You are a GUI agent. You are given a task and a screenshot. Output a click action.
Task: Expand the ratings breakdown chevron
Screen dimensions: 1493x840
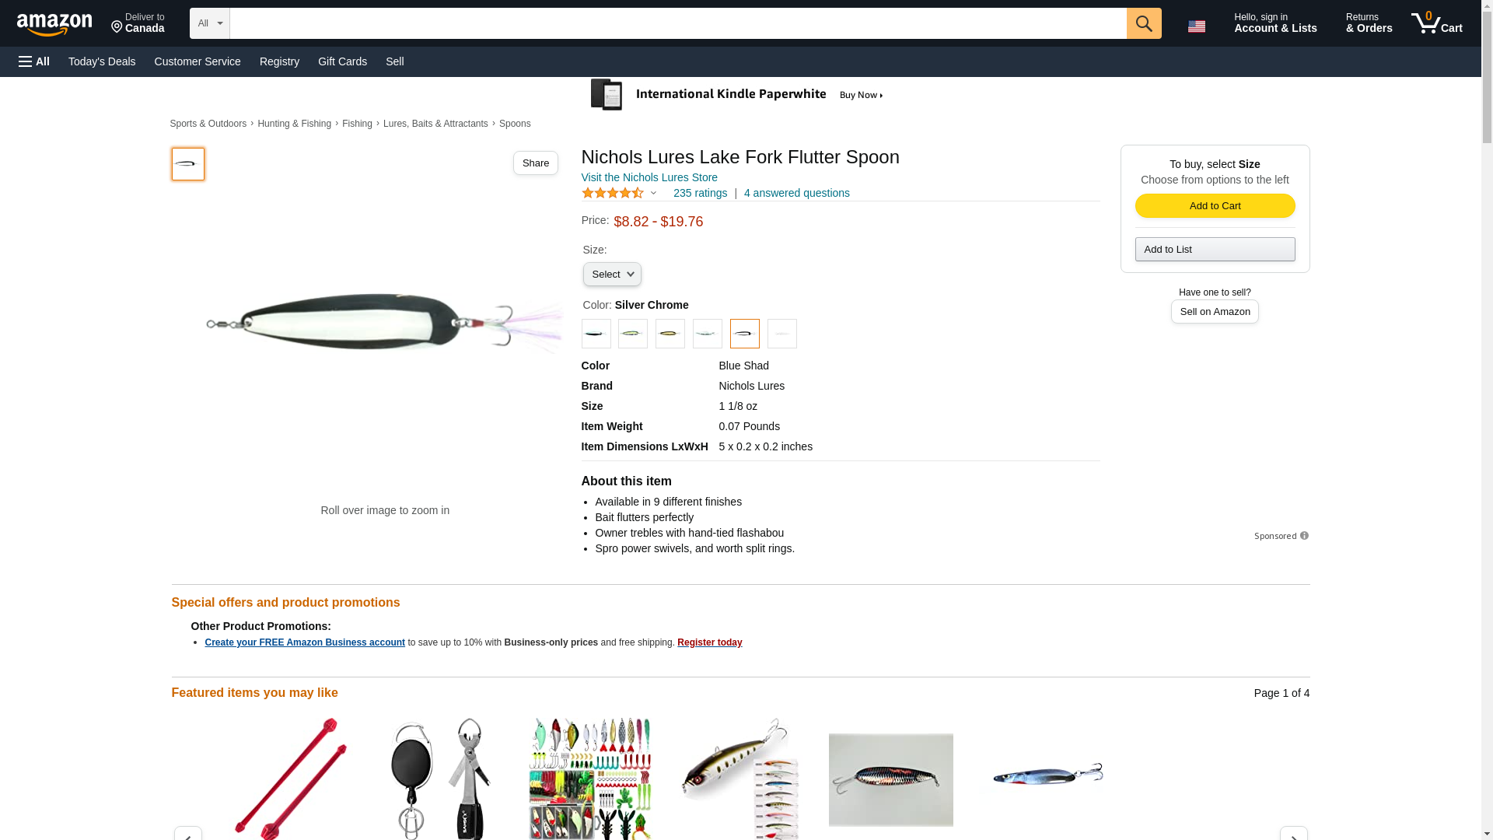pyautogui.click(x=653, y=193)
